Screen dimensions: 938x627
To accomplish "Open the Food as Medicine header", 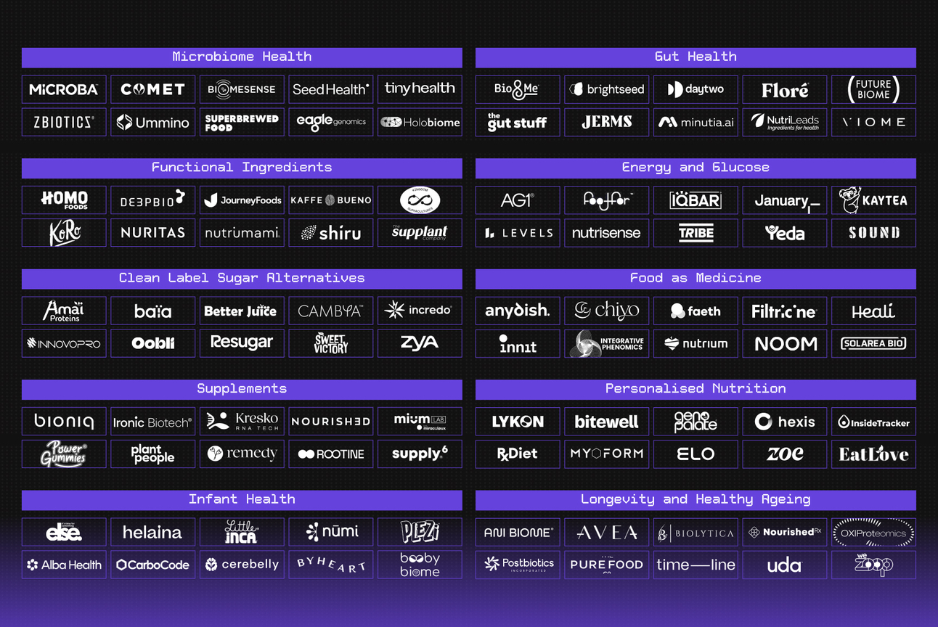I will pos(696,279).
